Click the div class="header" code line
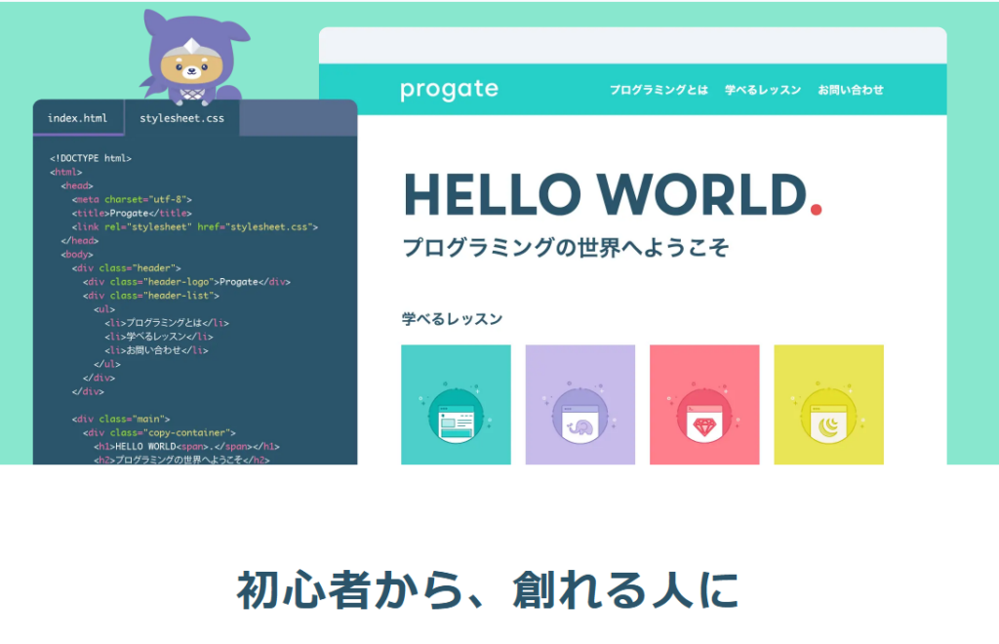Screen dimensions: 999x644 click(126, 268)
